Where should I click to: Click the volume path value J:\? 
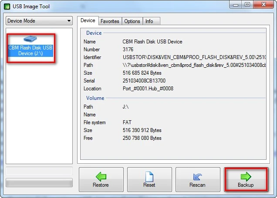pyautogui.click(x=125, y=107)
